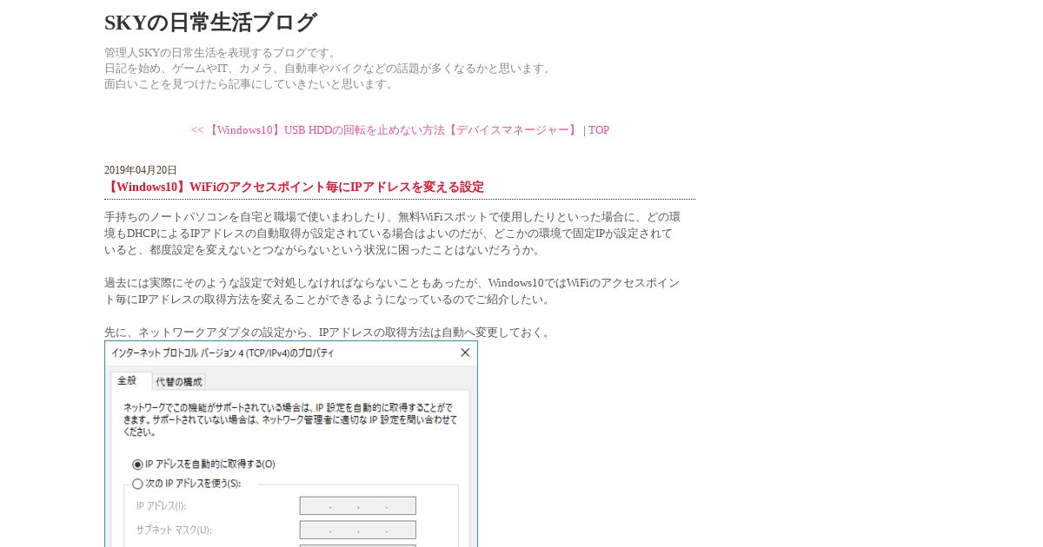The height and width of the screenshot is (547, 1043).
Task: Click the TOP navigation link
Action: [599, 130]
